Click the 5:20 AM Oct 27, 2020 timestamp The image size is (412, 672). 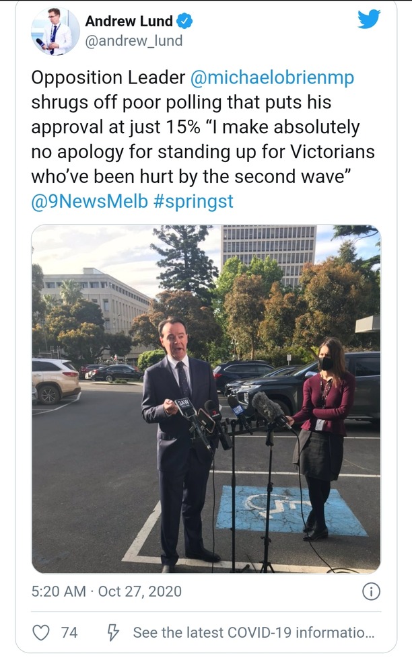(106, 591)
